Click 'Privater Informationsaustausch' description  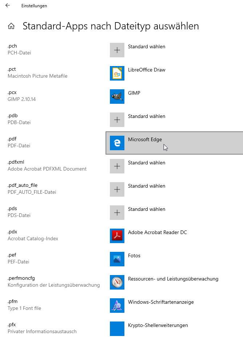click(42, 332)
